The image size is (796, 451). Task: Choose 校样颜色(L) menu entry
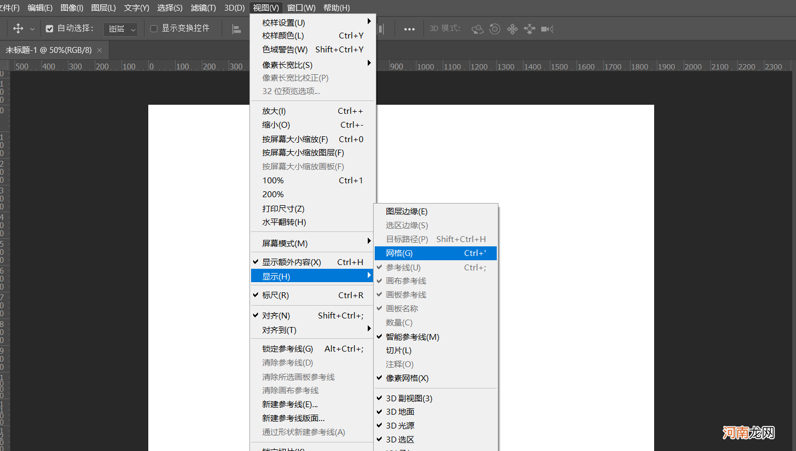[313, 36]
